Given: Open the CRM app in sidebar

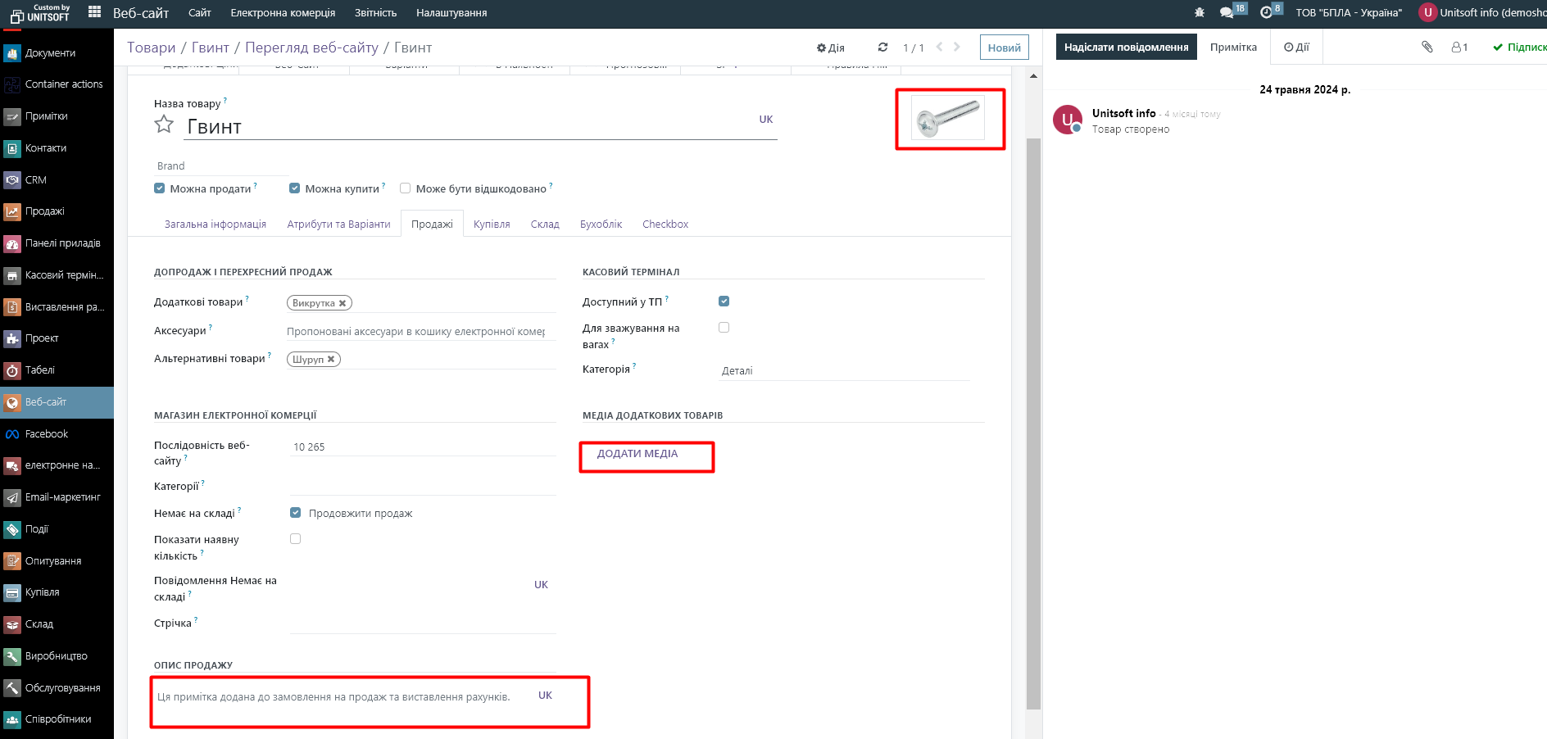Looking at the screenshot, I should tap(36, 180).
